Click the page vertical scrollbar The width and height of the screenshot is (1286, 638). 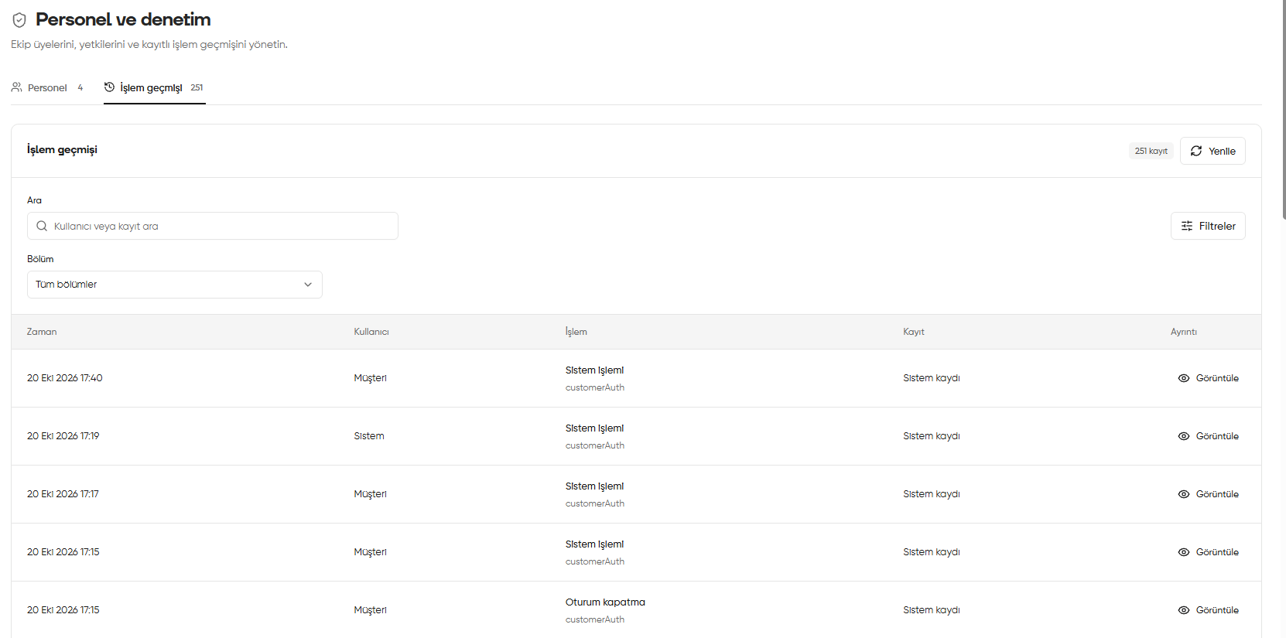[1283, 108]
